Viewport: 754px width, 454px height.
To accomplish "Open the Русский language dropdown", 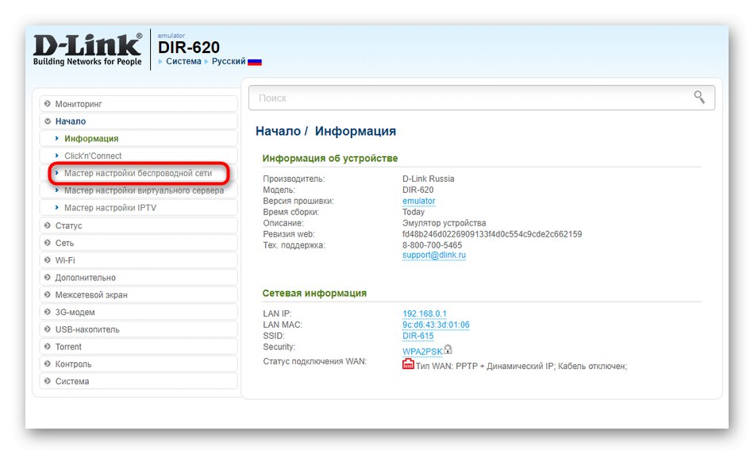I will pyautogui.click(x=229, y=62).
